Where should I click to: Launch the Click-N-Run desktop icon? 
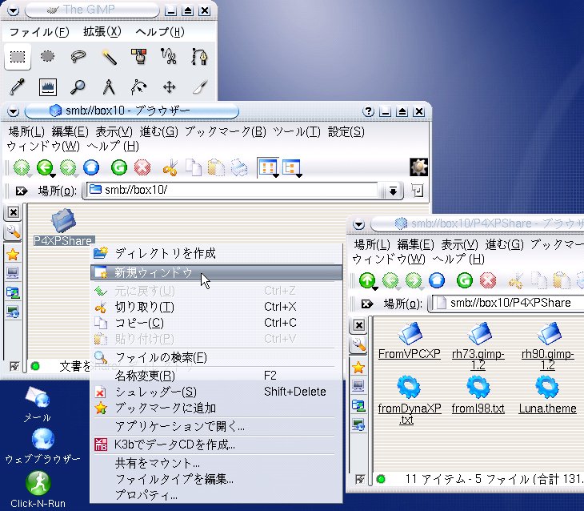tap(38, 489)
